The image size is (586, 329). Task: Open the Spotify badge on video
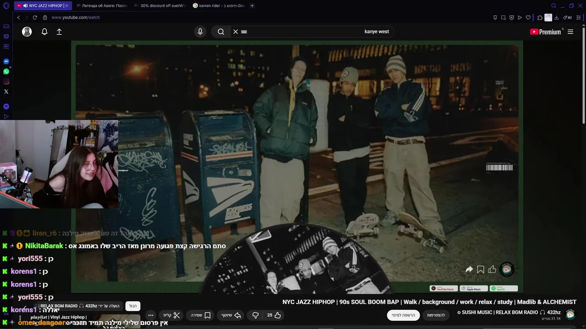tap(504, 289)
